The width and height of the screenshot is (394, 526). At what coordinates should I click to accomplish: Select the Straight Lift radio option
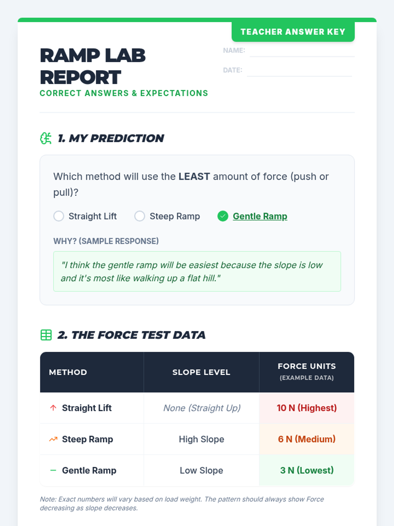pos(59,216)
